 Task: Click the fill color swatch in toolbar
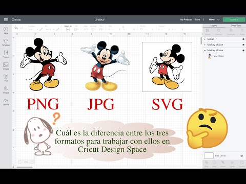58,30
